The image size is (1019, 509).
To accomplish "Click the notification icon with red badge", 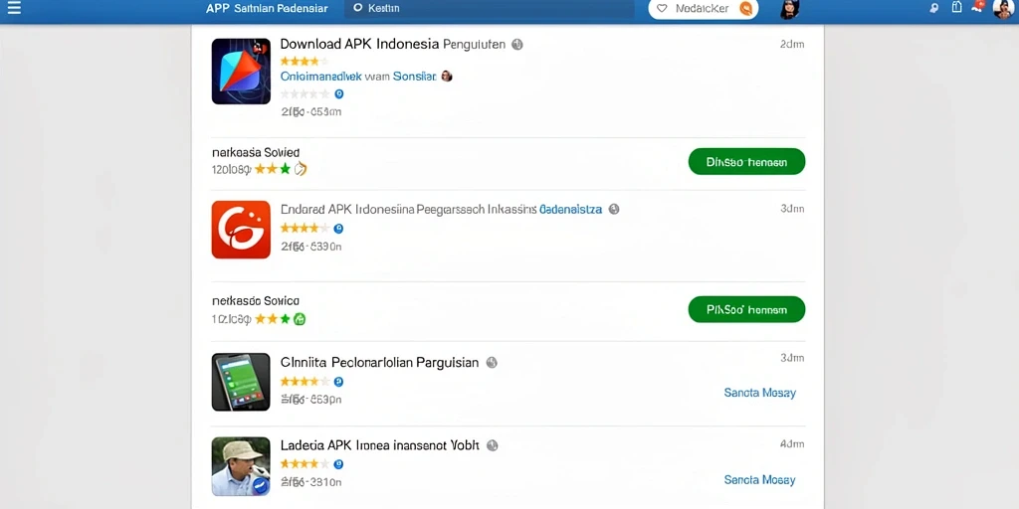I will click(x=978, y=7).
